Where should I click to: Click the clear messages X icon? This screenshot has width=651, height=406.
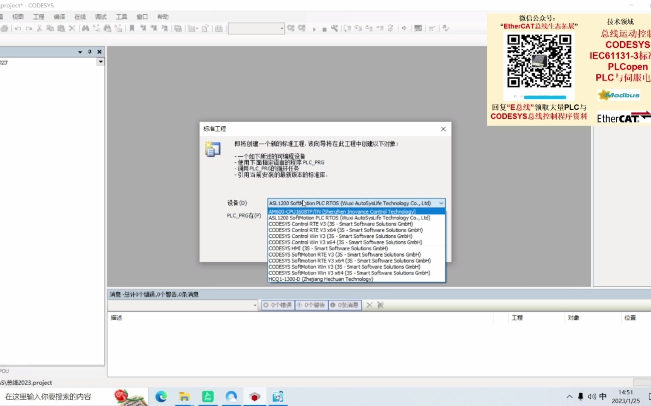[370, 305]
